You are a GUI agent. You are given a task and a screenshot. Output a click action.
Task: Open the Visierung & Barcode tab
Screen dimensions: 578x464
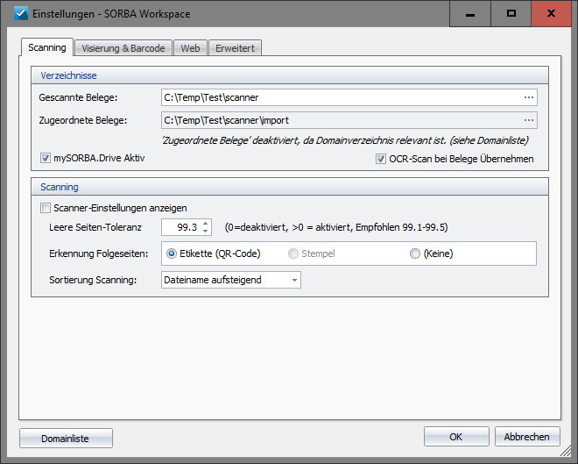(123, 48)
